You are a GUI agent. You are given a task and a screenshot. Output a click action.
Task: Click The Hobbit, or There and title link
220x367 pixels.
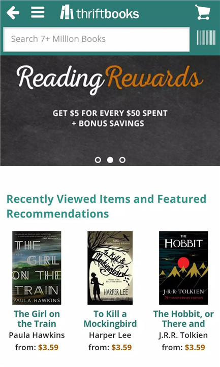183,319
